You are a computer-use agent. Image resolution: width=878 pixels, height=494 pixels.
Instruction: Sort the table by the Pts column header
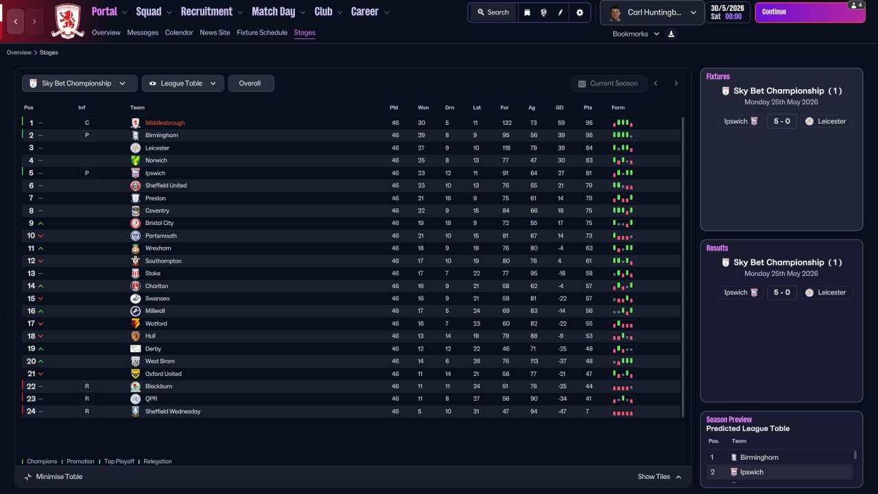pos(588,108)
